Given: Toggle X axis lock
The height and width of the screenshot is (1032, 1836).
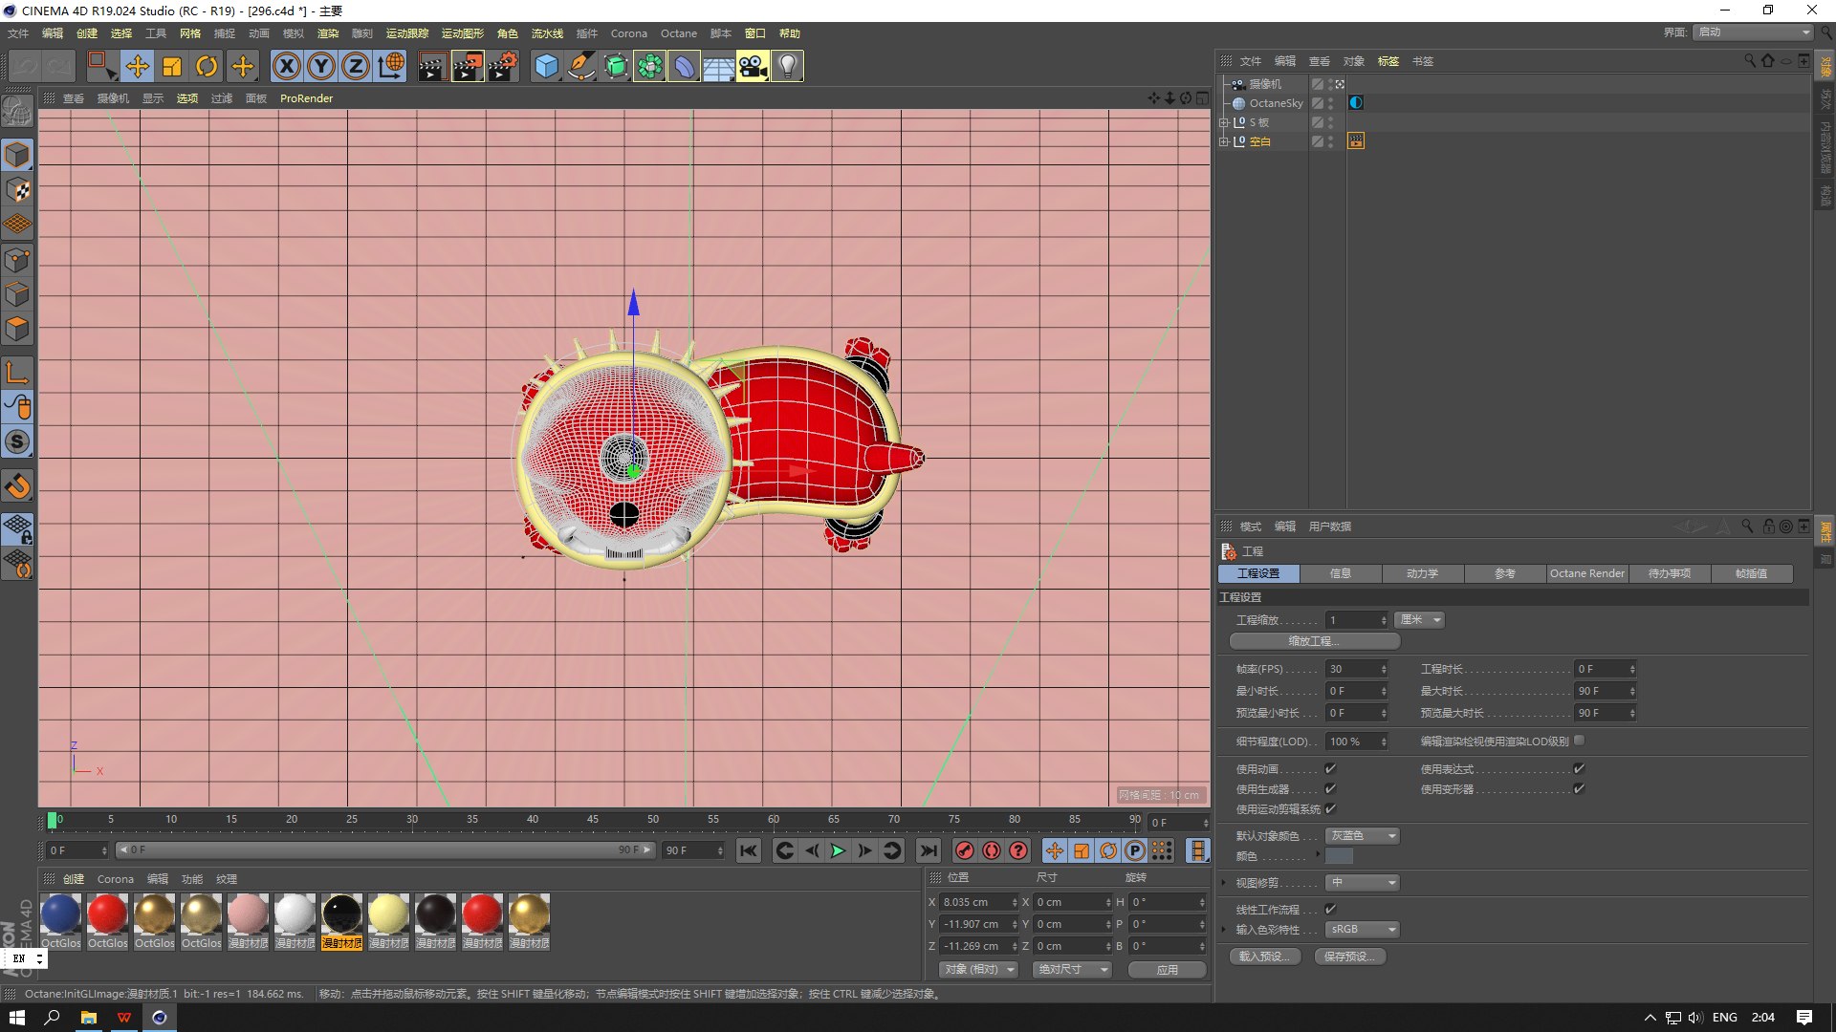Looking at the screenshot, I should [287, 66].
